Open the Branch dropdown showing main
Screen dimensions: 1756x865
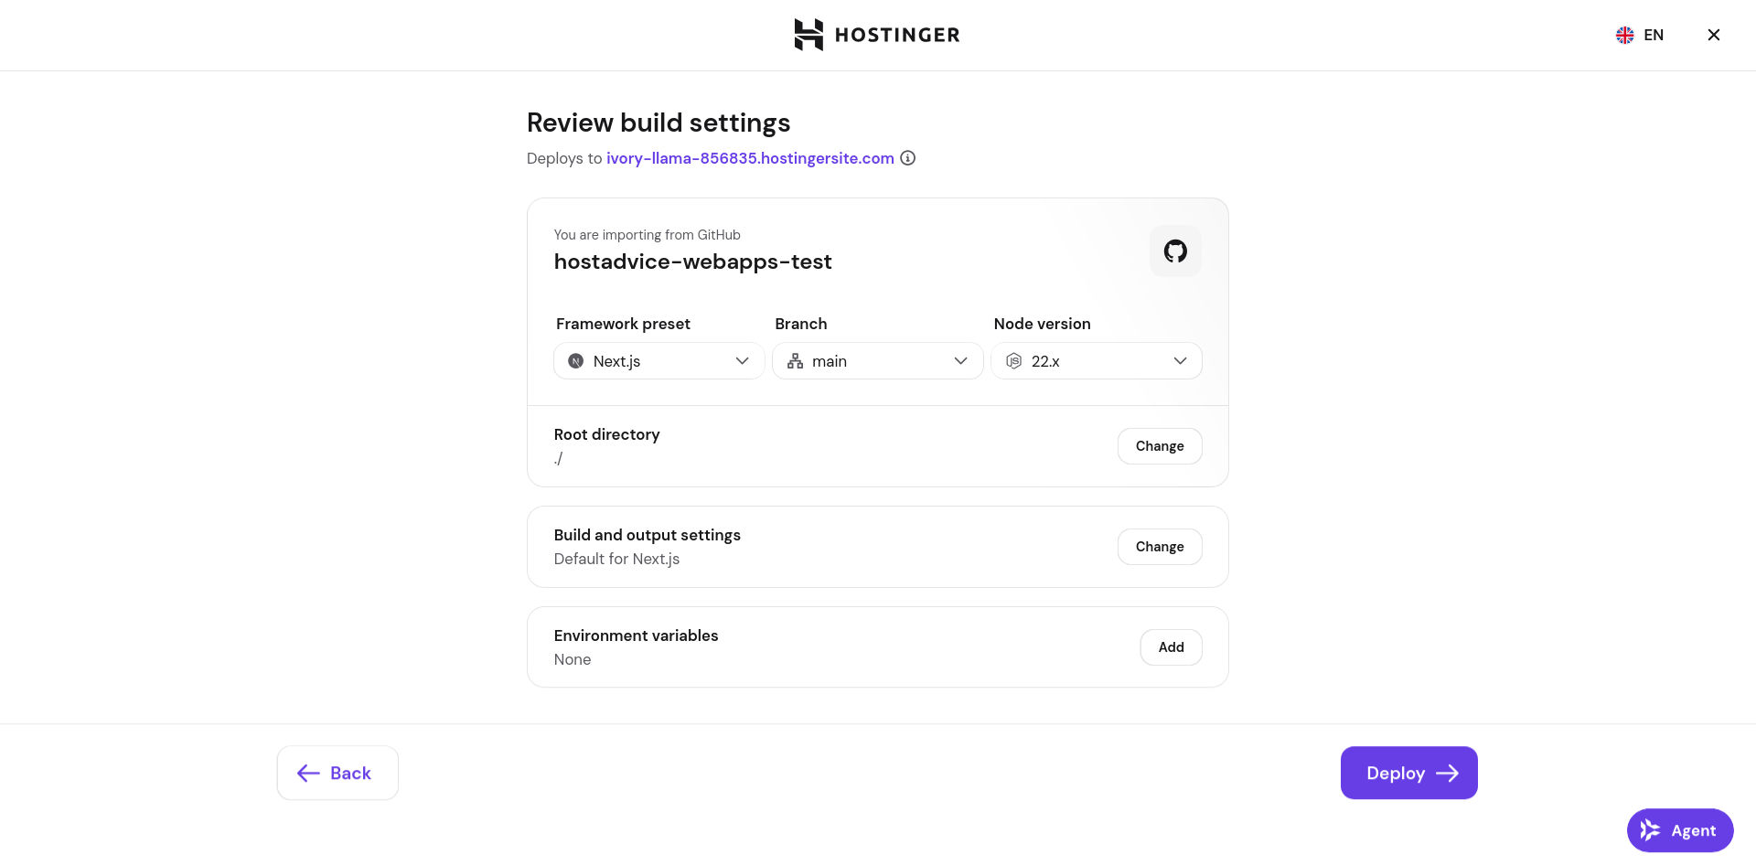[878, 361]
